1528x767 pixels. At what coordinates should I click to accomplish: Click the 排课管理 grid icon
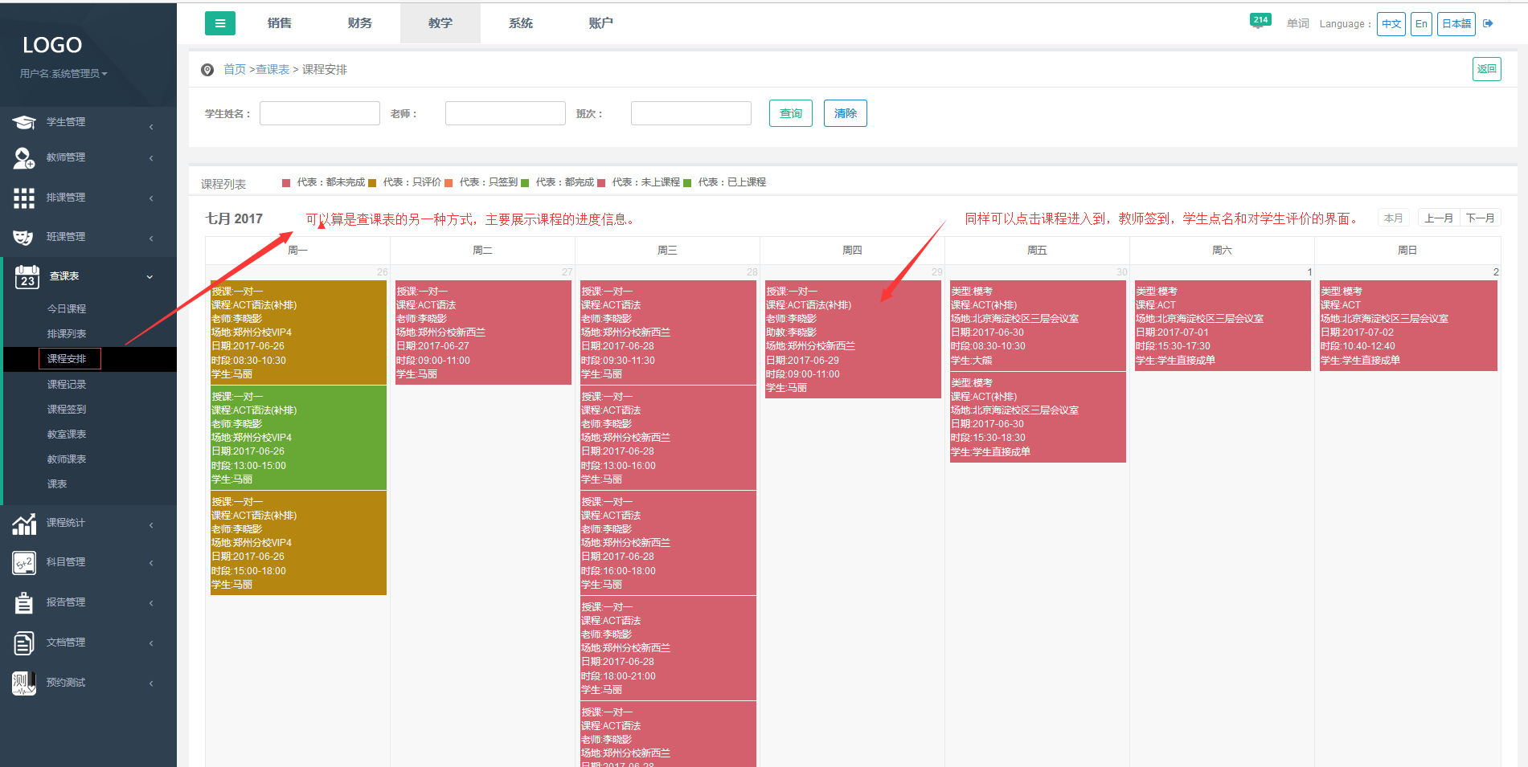click(24, 198)
